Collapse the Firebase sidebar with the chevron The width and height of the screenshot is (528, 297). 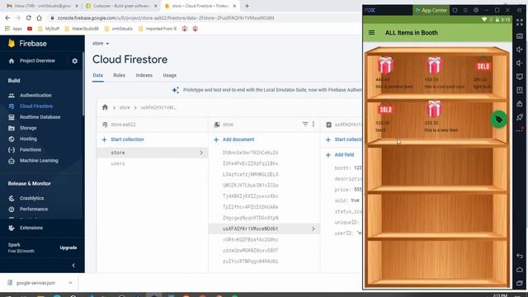pyautogui.click(x=73, y=266)
